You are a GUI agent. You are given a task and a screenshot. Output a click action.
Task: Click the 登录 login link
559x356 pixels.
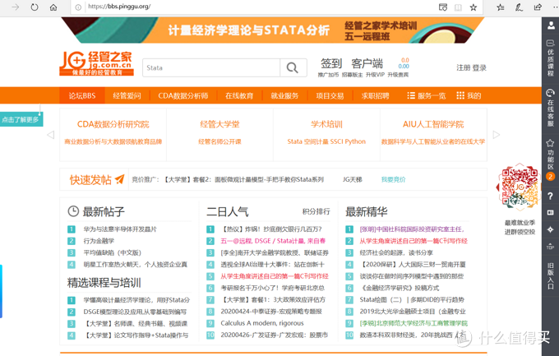pos(480,68)
